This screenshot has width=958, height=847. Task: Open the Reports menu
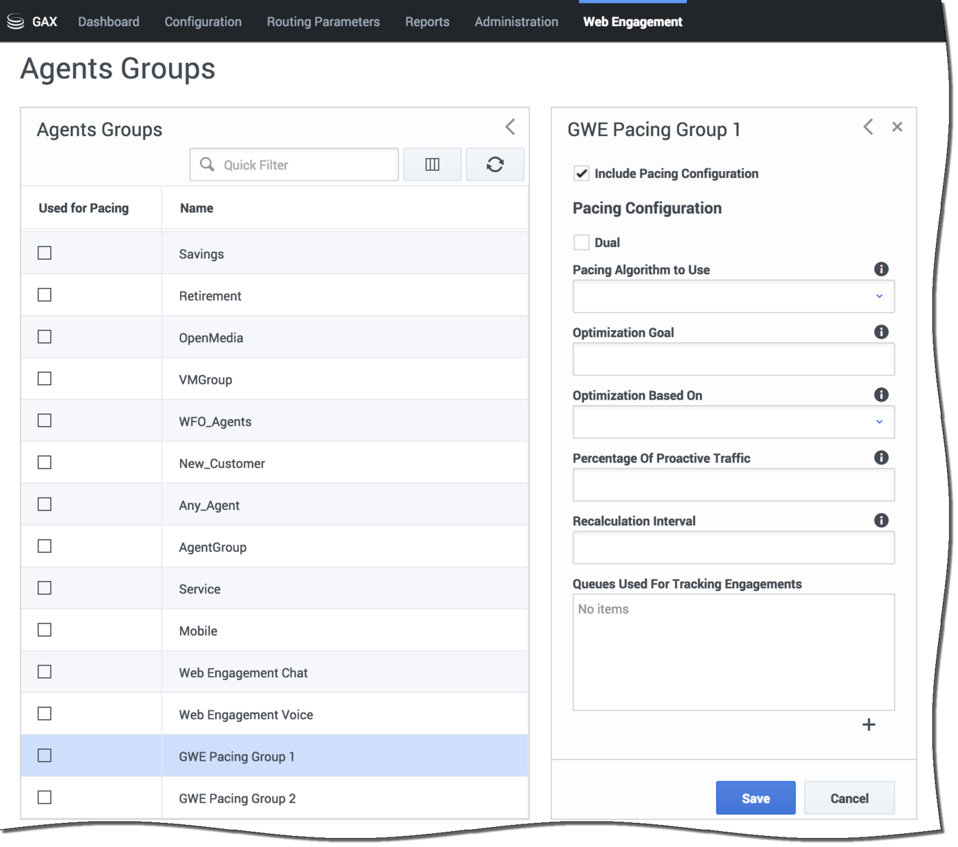pyautogui.click(x=427, y=22)
